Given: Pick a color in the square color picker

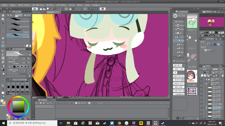Looking at the screenshot, I should [x=18, y=106].
